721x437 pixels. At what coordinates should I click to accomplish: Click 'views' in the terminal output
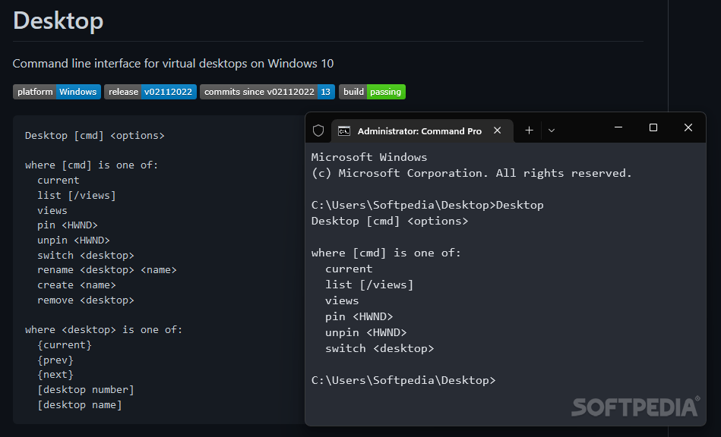(x=342, y=300)
